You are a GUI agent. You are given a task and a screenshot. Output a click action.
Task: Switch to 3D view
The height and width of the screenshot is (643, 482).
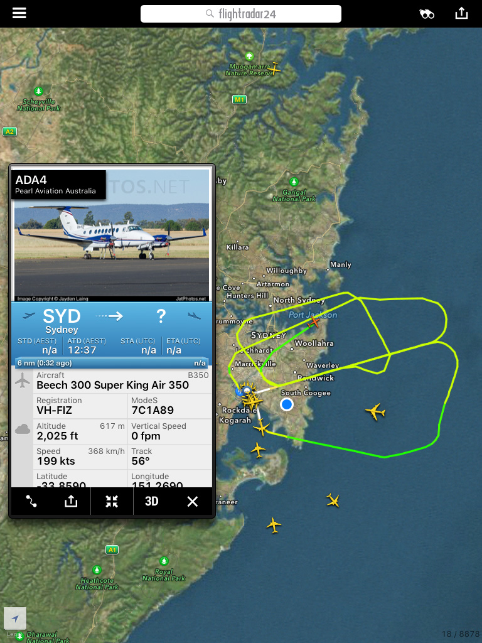(152, 501)
